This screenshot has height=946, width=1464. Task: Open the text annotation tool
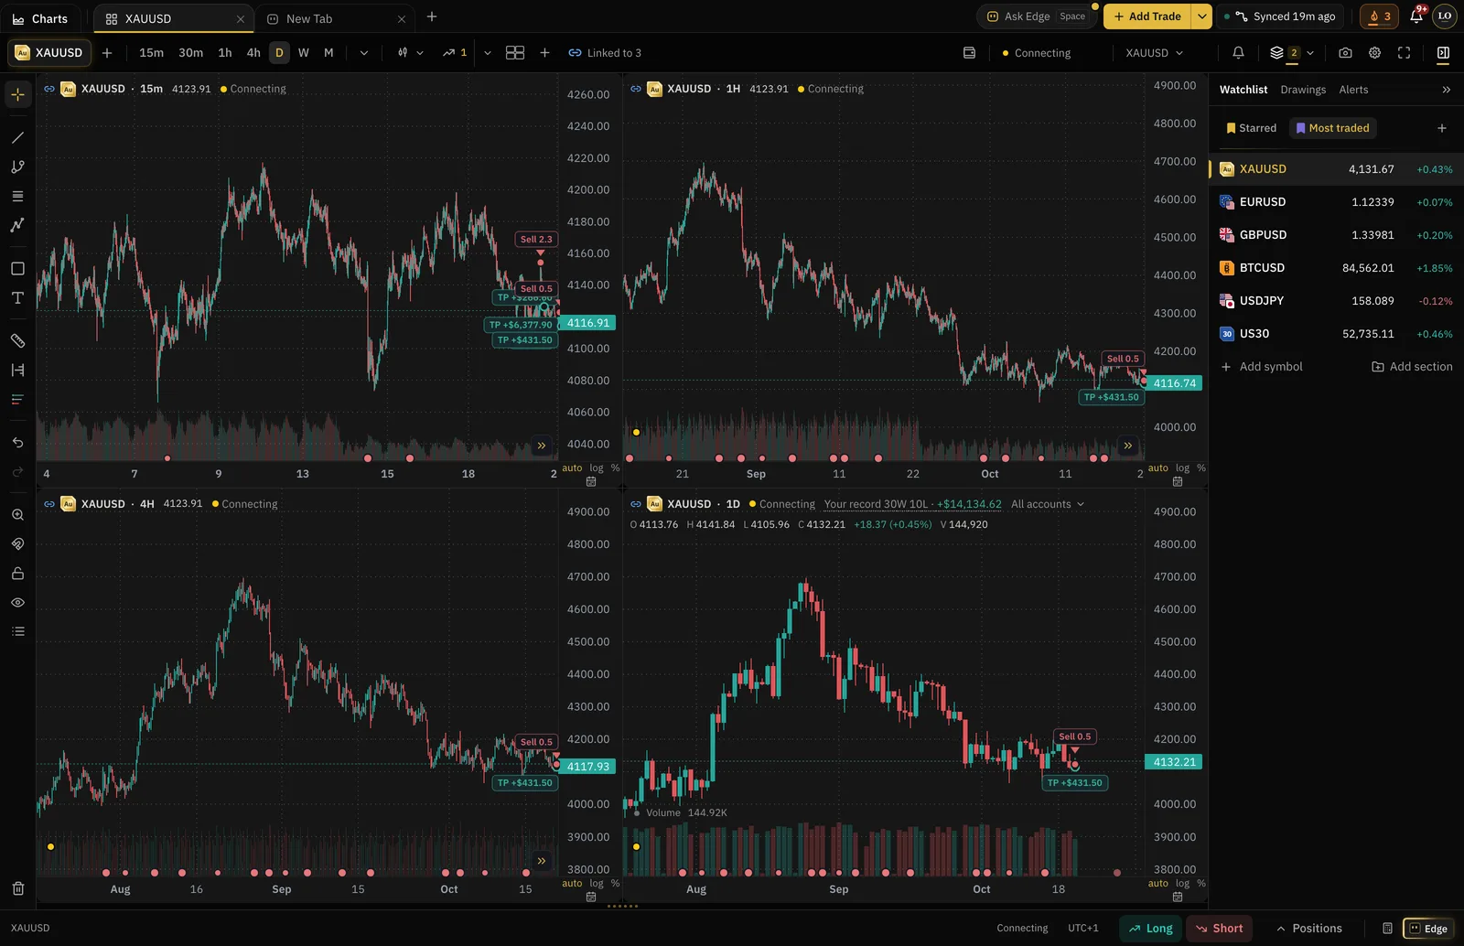tap(17, 298)
